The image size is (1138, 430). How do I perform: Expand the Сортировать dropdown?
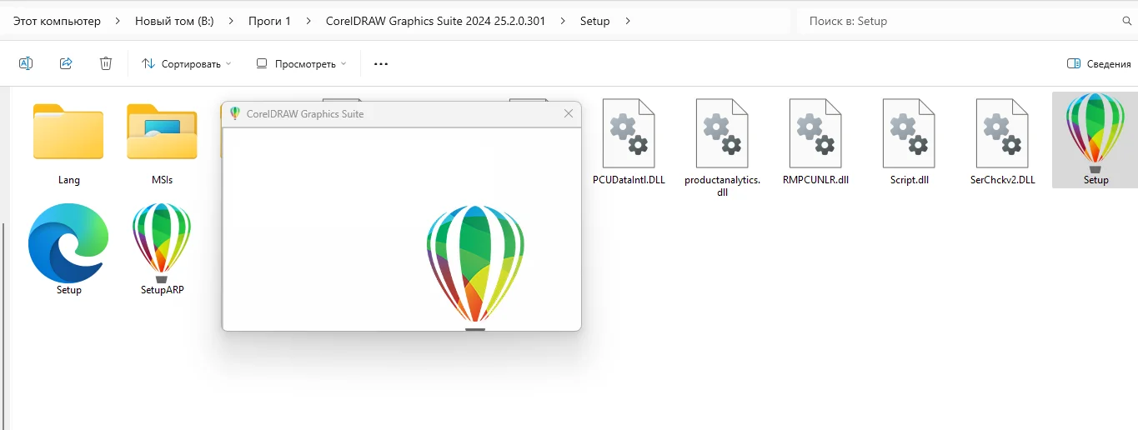coord(187,63)
